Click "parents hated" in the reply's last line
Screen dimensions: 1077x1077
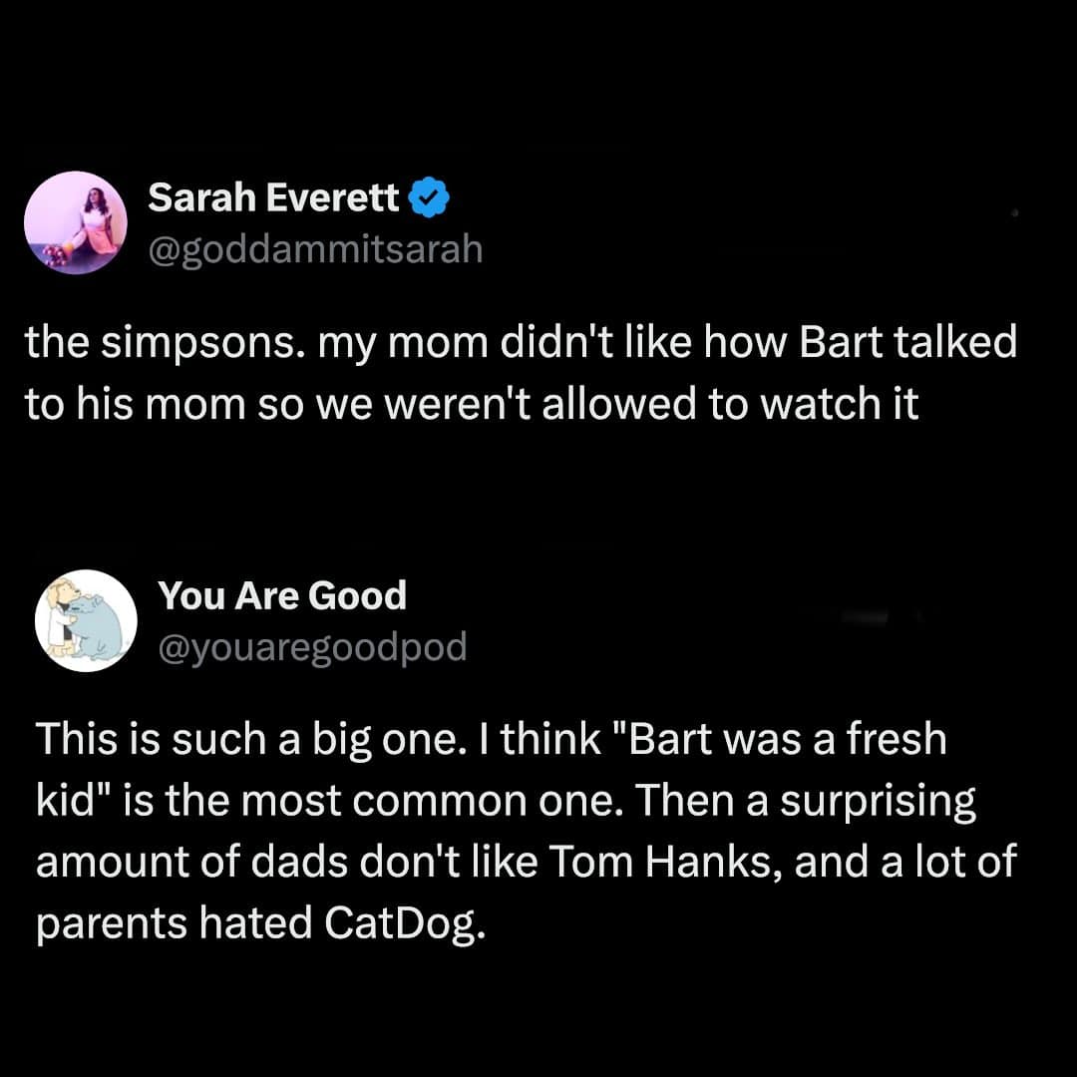[173, 923]
